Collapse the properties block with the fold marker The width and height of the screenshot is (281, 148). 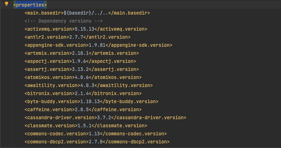click(x=1, y=5)
